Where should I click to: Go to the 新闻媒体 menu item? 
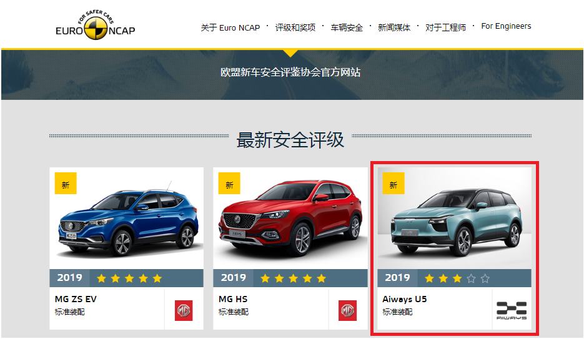(x=394, y=27)
